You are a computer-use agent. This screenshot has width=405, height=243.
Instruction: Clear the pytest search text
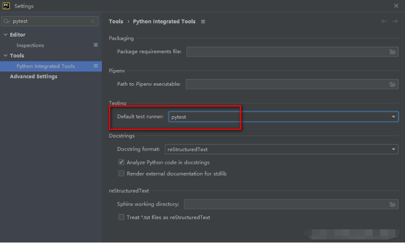(x=93, y=21)
